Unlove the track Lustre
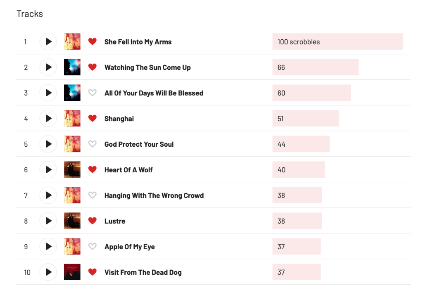 pos(93,221)
